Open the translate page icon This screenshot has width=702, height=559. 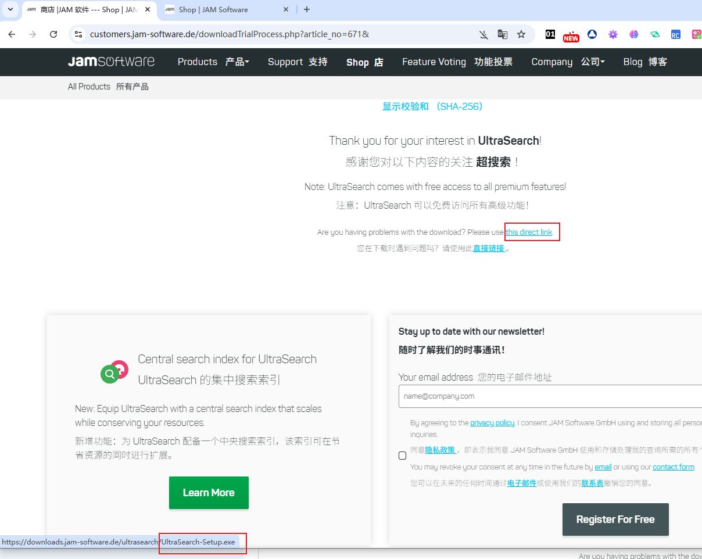tap(503, 34)
